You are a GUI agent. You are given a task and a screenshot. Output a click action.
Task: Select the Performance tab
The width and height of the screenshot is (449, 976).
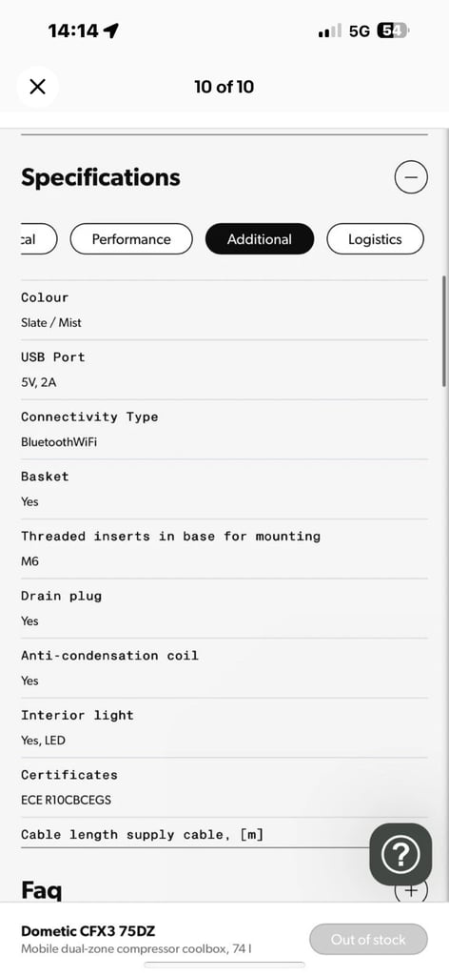click(x=131, y=239)
